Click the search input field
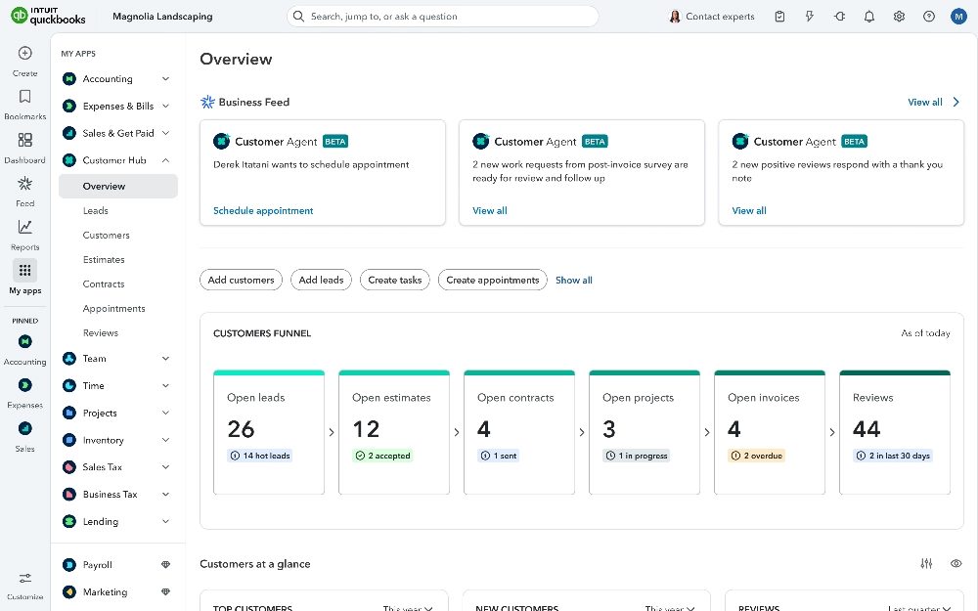Screen dimensions: 978x611 click(443, 17)
